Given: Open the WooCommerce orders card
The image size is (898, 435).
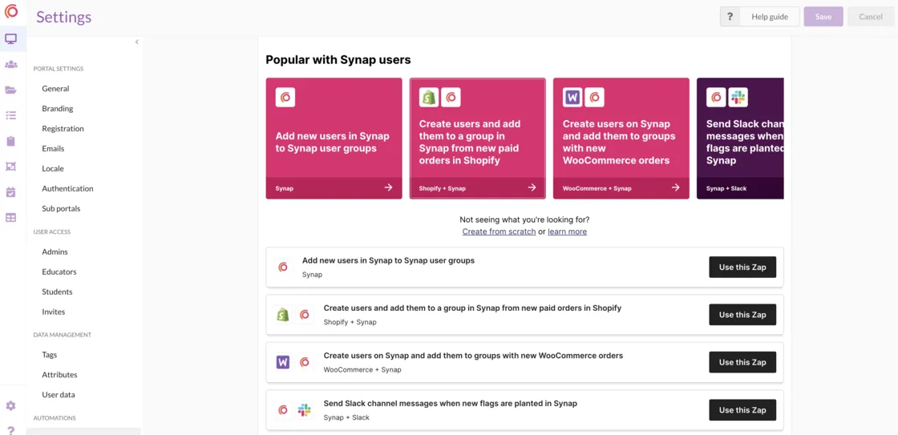Looking at the screenshot, I should click(621, 139).
